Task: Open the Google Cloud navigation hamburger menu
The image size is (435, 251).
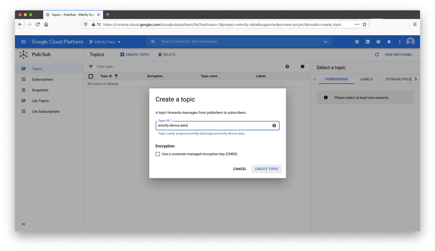Action: pyautogui.click(x=23, y=42)
